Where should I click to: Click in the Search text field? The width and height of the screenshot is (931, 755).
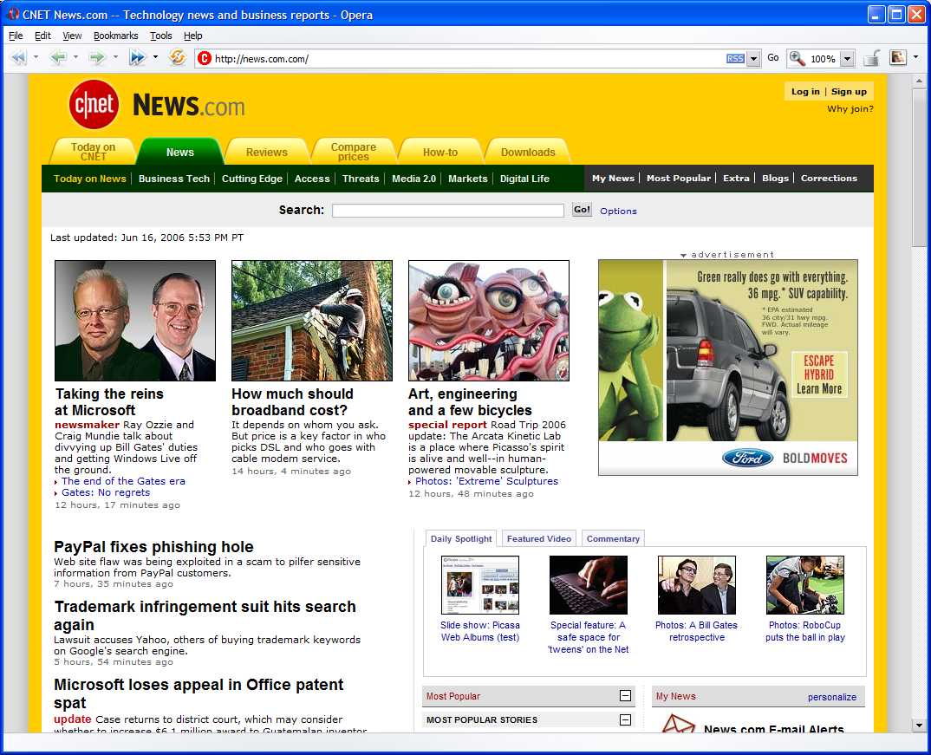447,210
